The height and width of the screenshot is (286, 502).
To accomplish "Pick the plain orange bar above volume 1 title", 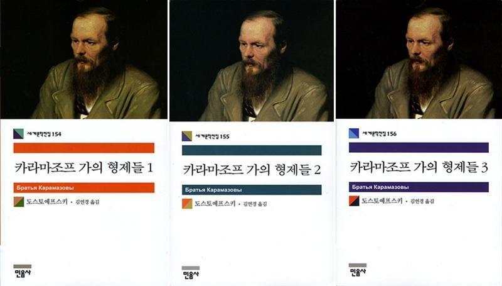I will (84, 148).
